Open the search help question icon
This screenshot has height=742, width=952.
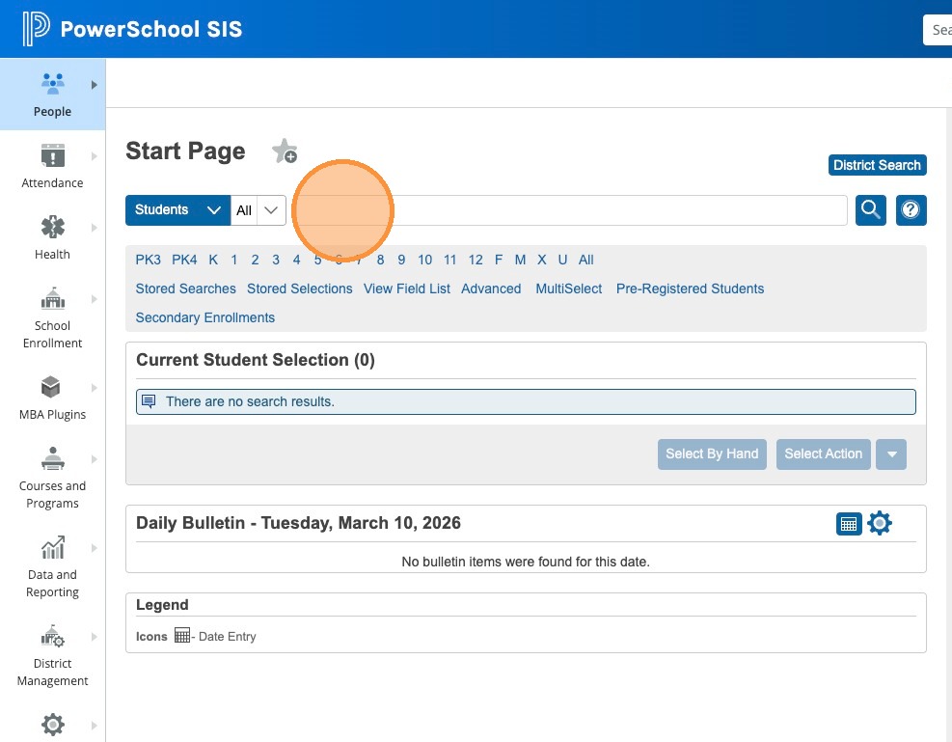911,209
